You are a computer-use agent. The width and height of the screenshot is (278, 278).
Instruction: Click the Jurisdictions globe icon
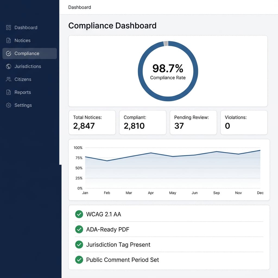coord(8,66)
